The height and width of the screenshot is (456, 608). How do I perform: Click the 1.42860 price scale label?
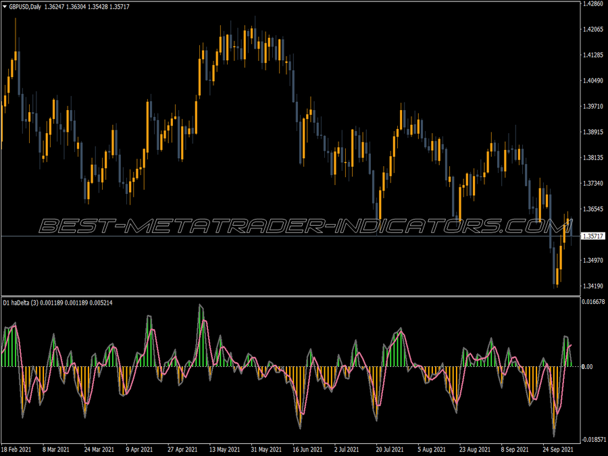pos(593,3)
